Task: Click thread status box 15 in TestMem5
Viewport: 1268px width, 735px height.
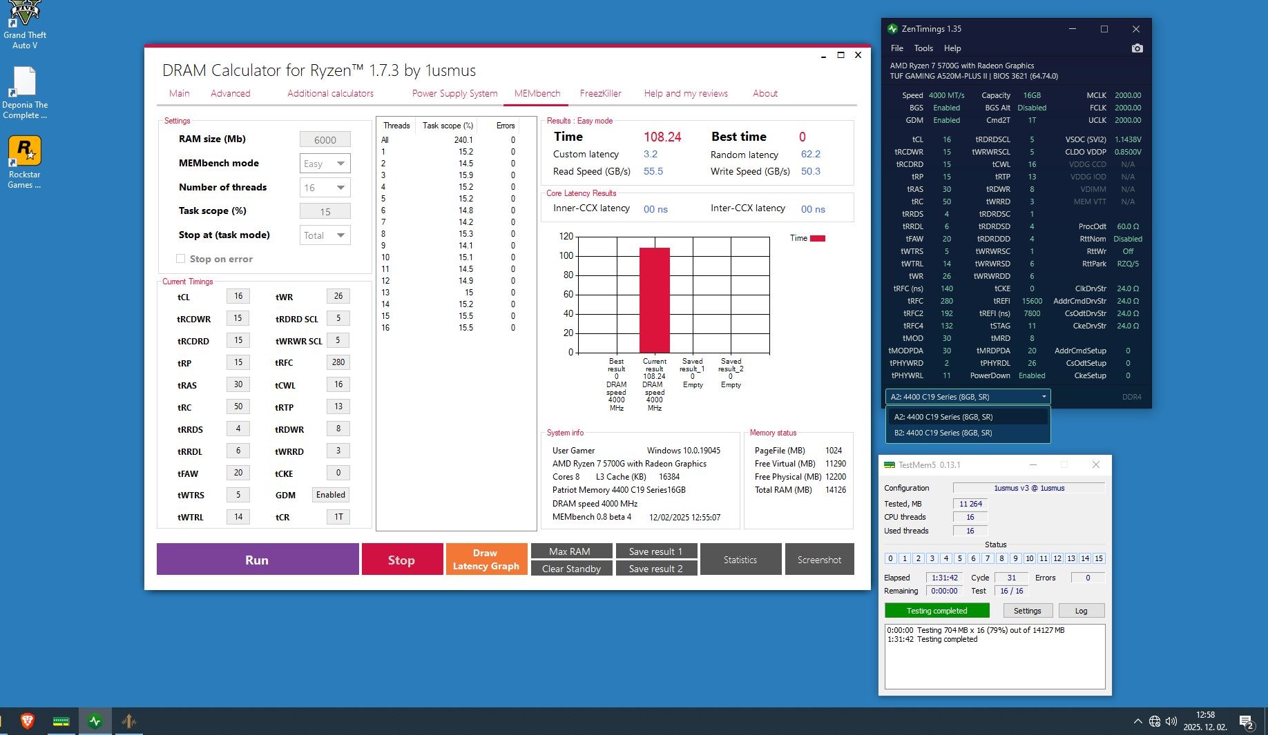Action: click(1099, 558)
